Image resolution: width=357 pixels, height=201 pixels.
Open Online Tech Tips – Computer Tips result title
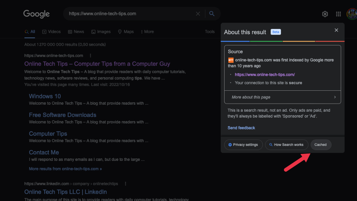coord(97,64)
